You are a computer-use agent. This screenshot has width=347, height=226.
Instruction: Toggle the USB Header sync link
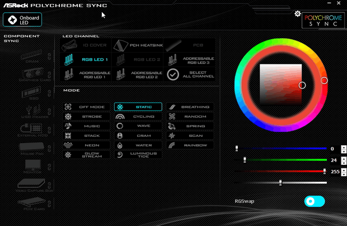coord(49,112)
